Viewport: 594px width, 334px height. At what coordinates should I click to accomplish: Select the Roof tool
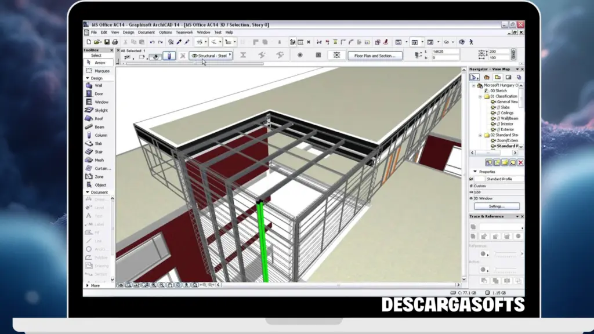point(97,118)
